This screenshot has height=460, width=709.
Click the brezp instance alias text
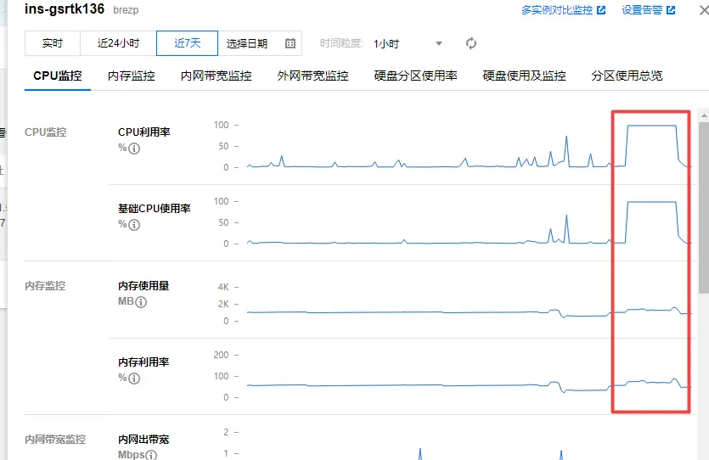coord(126,10)
